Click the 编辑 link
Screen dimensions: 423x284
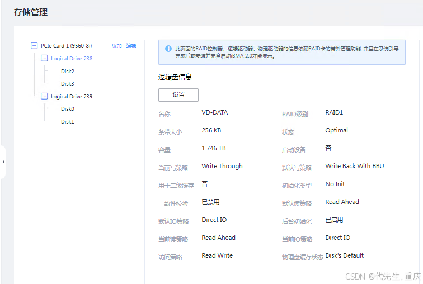point(131,46)
